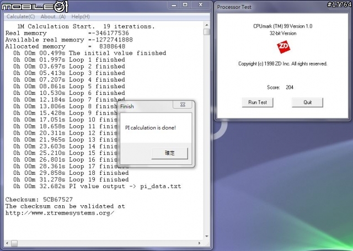The width and height of the screenshot is (353, 251).
Task: Click the 'PI calculation is done!' message
Action: (x=151, y=127)
